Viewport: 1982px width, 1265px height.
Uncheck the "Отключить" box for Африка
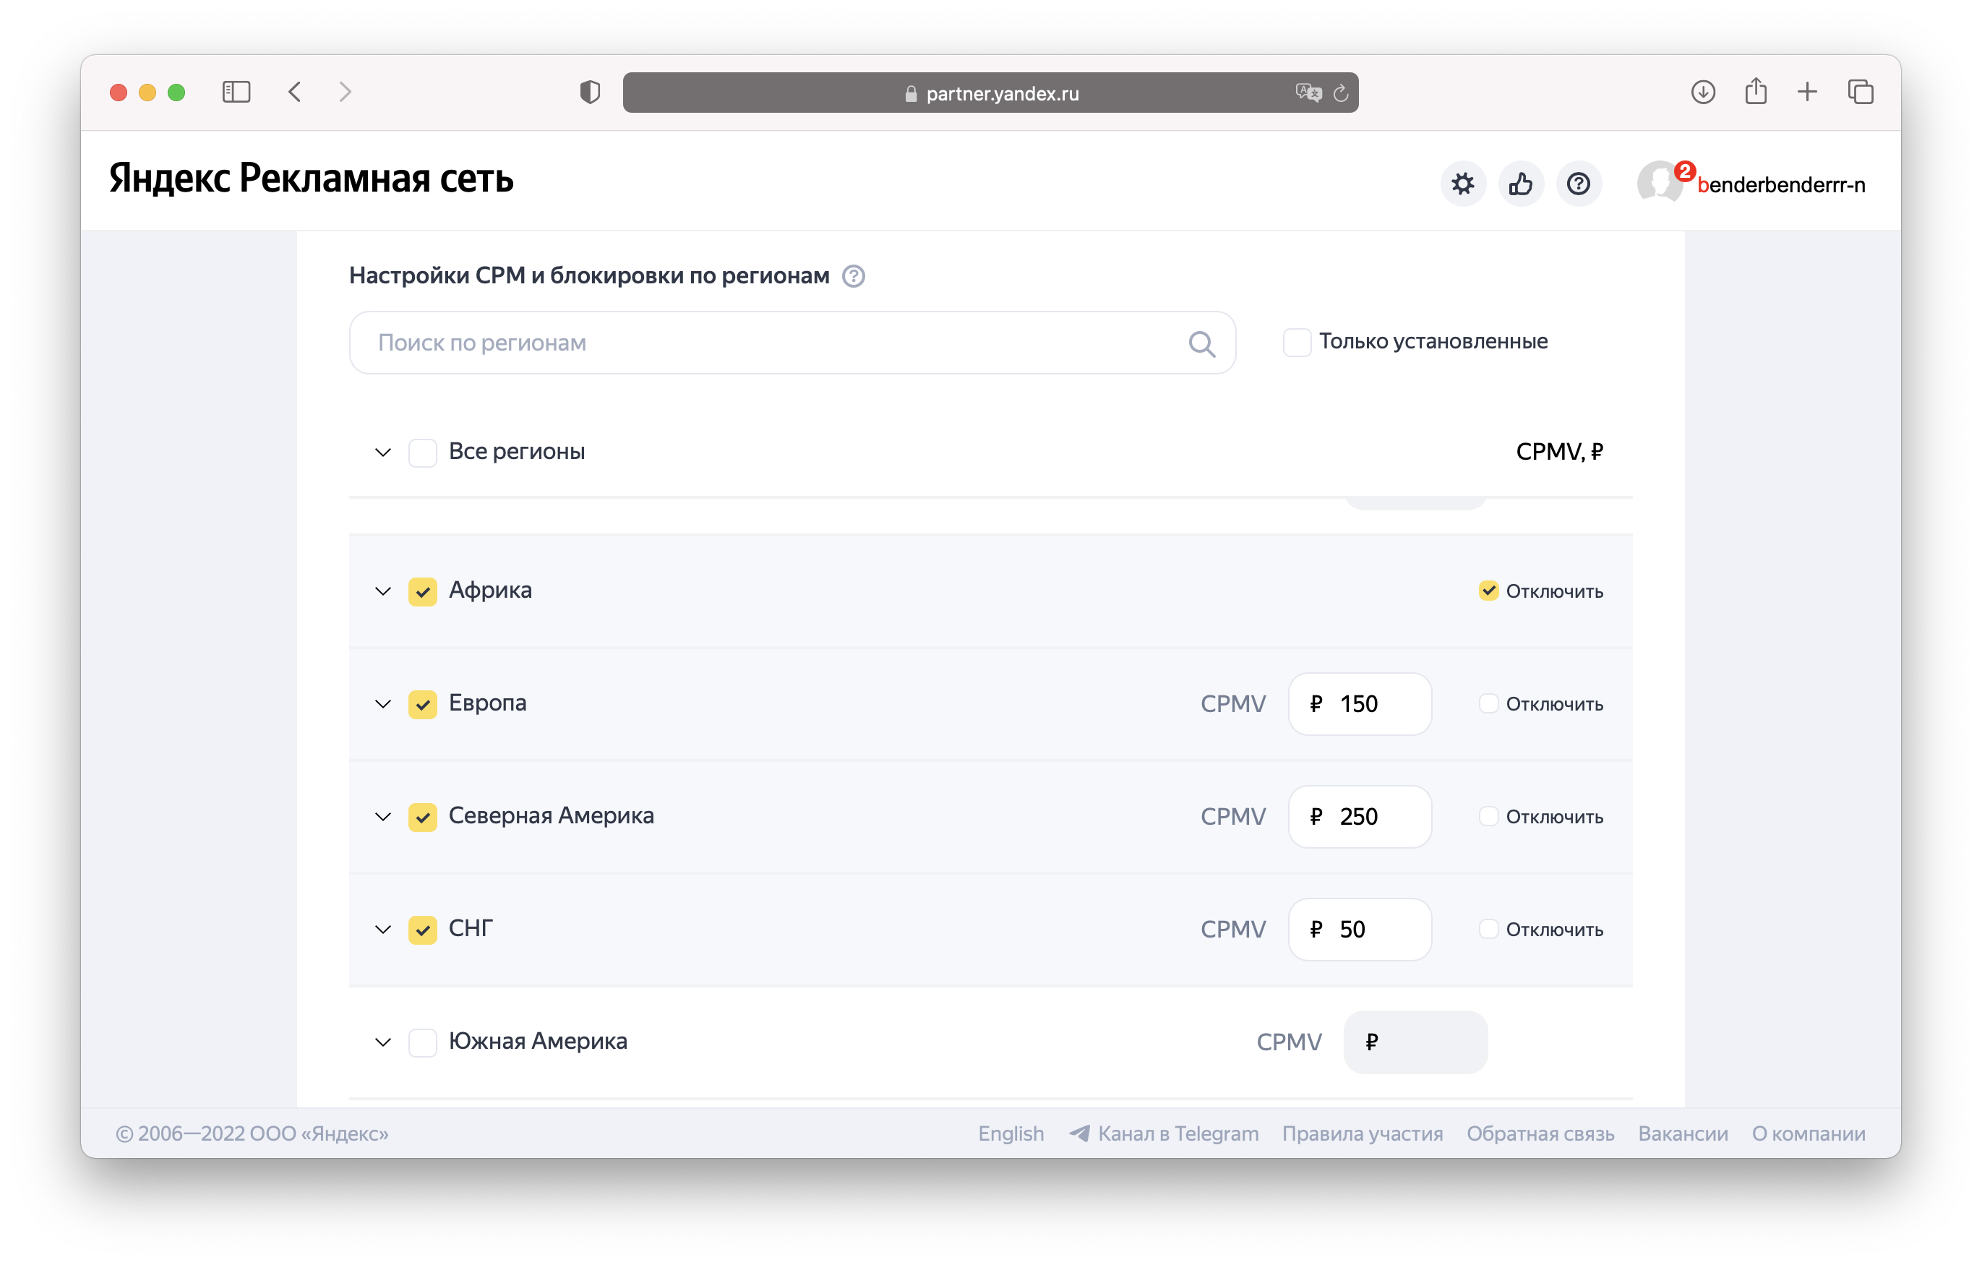point(1488,591)
